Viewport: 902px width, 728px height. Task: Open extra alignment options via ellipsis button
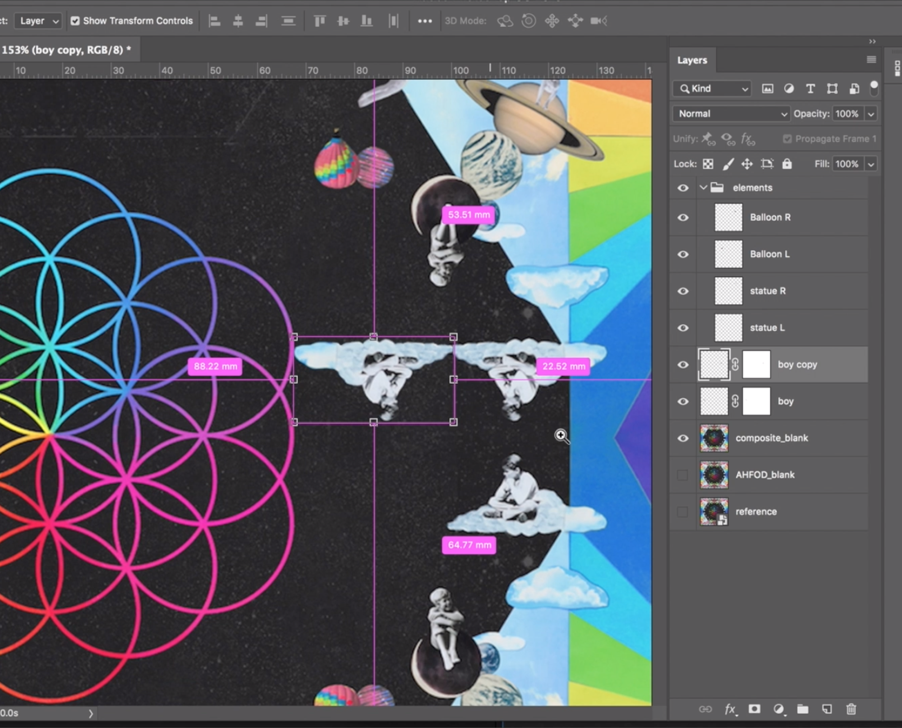[424, 21]
